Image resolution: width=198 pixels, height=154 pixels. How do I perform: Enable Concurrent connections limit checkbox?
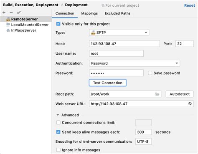(58, 123)
